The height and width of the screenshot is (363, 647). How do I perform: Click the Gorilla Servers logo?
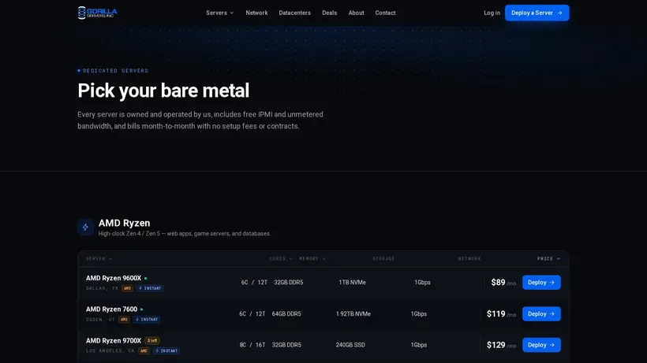tap(97, 13)
